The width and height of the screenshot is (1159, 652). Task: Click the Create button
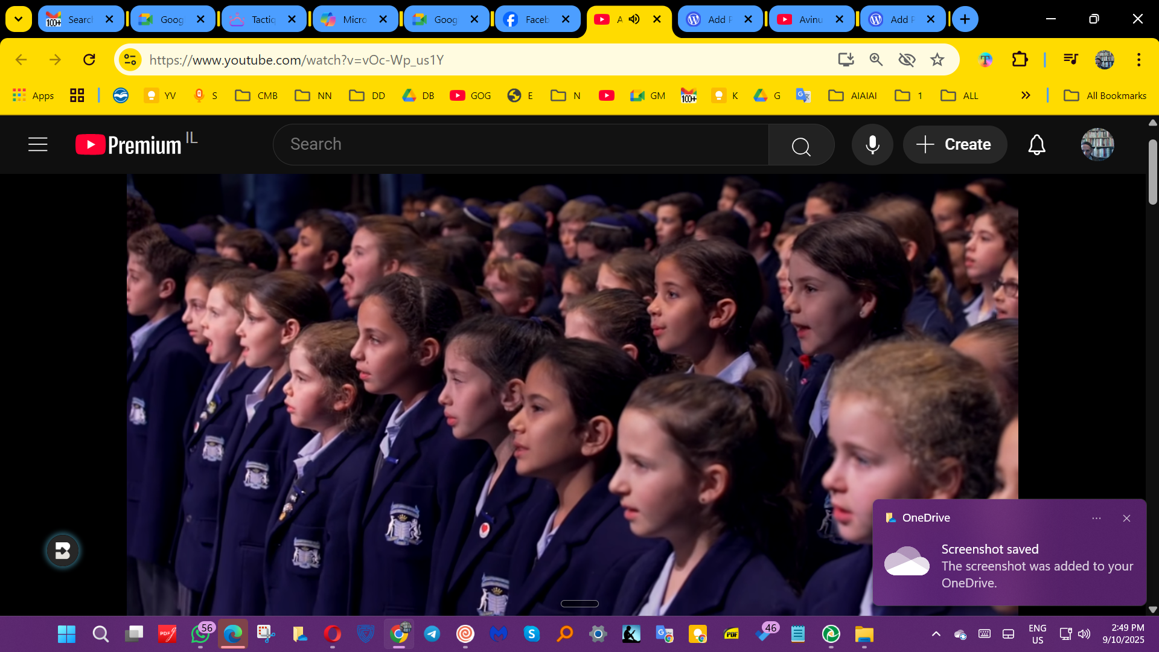(x=955, y=145)
